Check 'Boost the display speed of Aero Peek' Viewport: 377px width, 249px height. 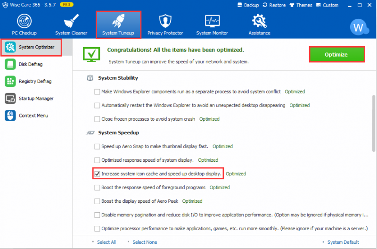click(97, 201)
